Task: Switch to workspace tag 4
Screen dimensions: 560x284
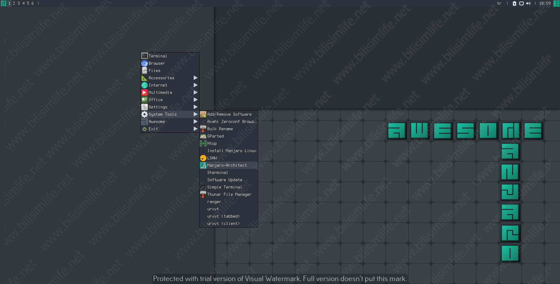Action: 23,3
